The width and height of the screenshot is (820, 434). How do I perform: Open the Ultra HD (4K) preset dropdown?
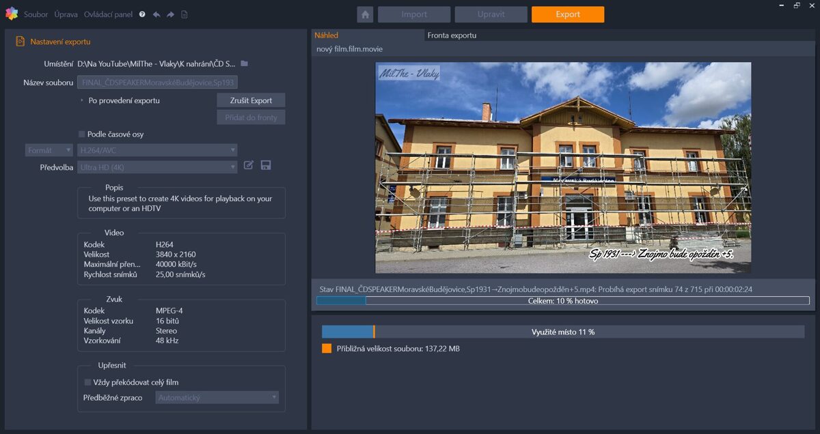[157, 167]
